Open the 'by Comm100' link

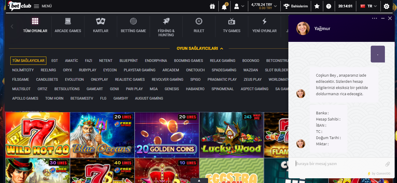[379, 174]
